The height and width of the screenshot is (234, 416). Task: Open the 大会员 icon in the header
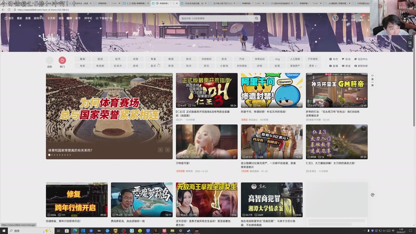pyautogui.click(x=344, y=18)
